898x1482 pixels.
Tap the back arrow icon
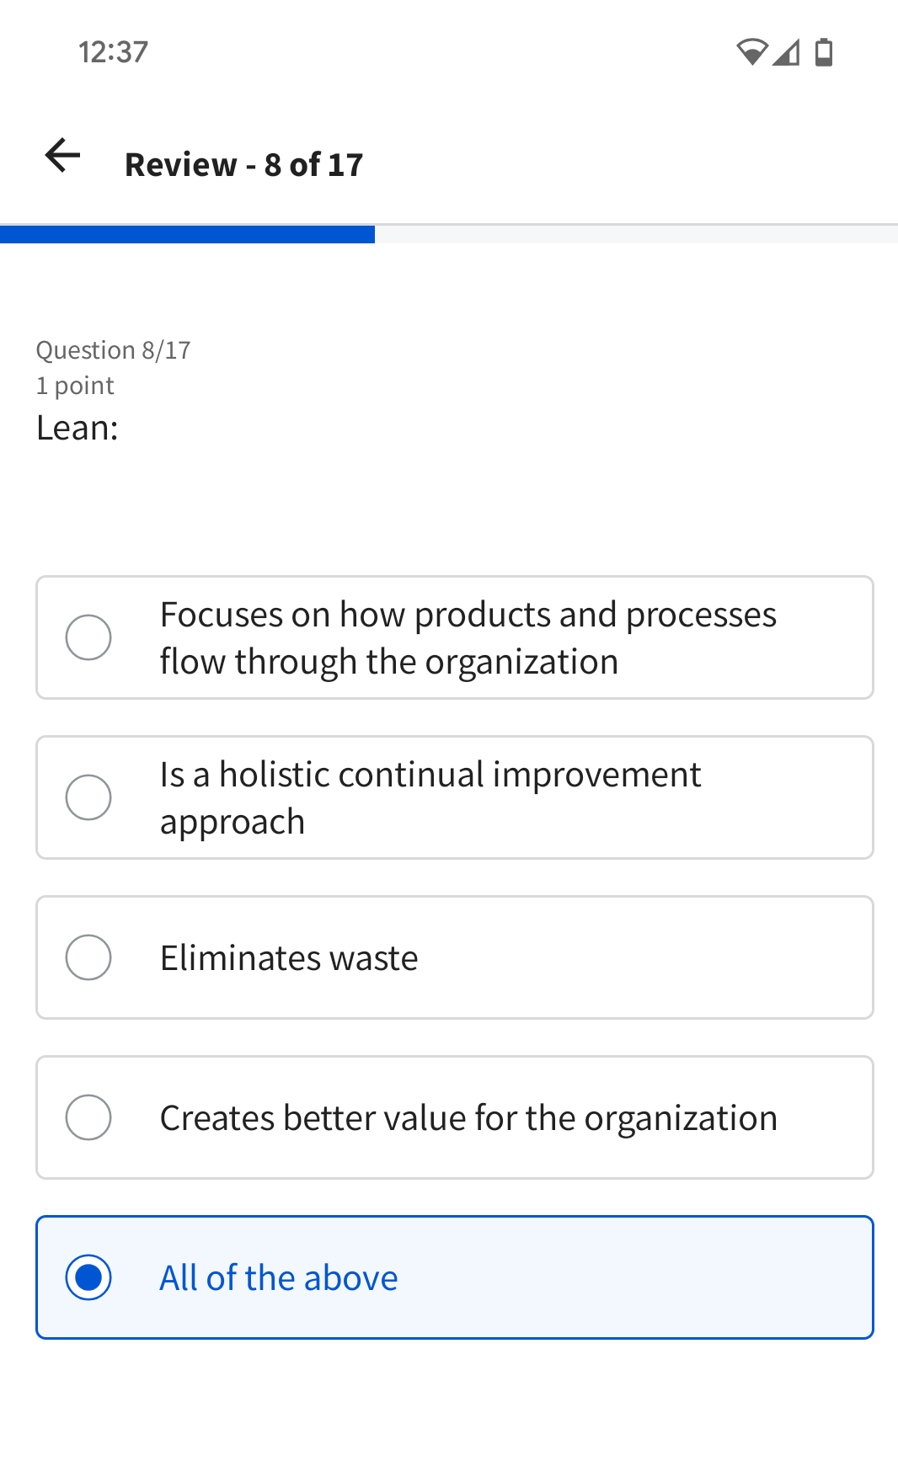(62, 156)
